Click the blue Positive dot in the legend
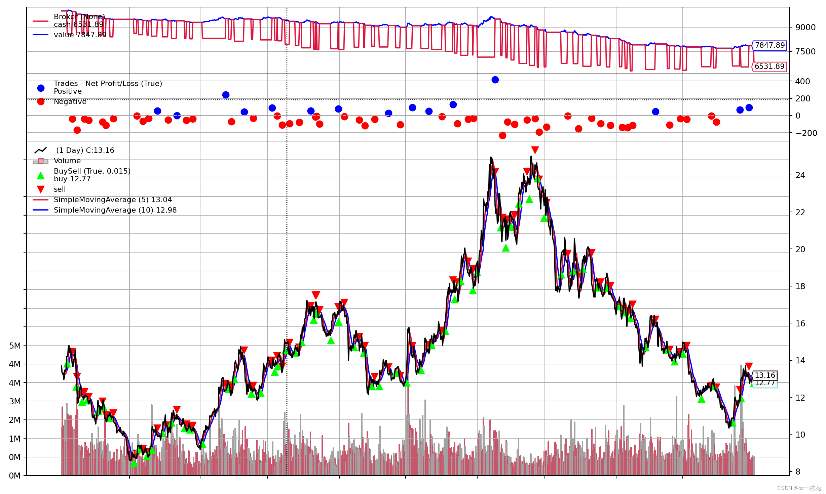The image size is (826, 494). (x=41, y=88)
